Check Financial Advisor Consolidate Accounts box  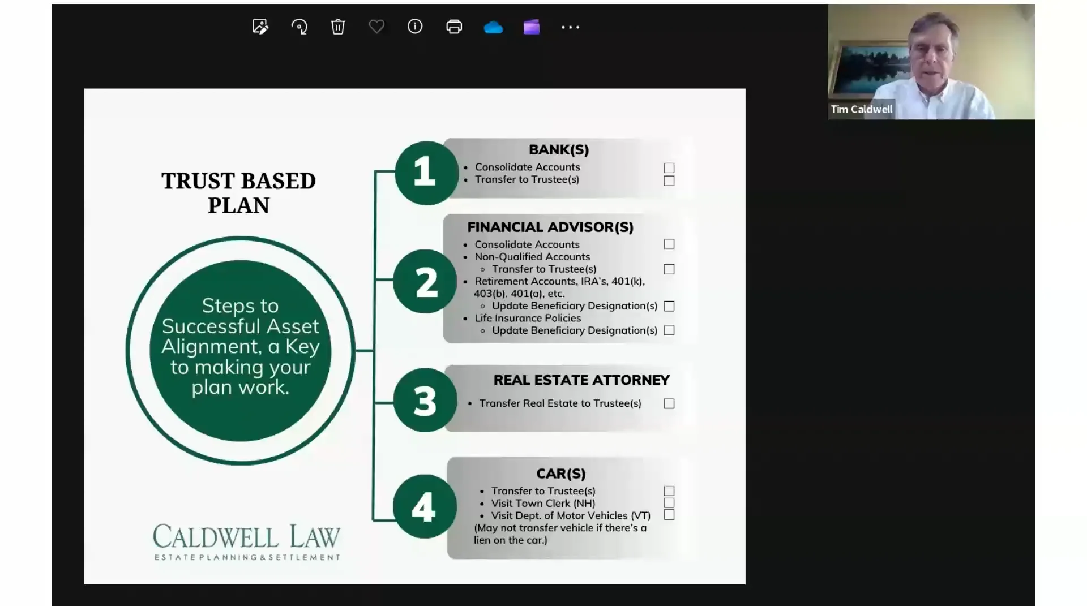pyautogui.click(x=669, y=244)
